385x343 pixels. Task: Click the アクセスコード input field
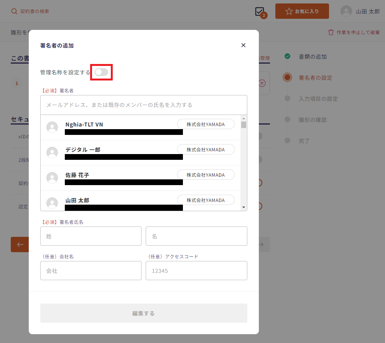coord(196,271)
